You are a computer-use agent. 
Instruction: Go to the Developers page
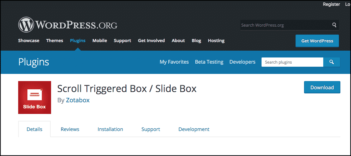pos(242,62)
